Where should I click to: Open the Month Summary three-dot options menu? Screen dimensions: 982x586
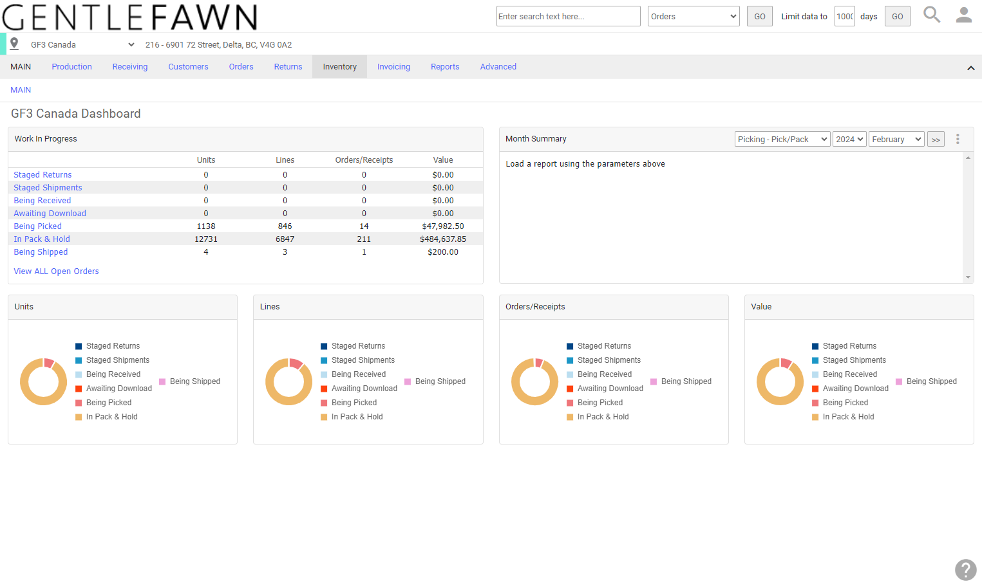pos(958,139)
